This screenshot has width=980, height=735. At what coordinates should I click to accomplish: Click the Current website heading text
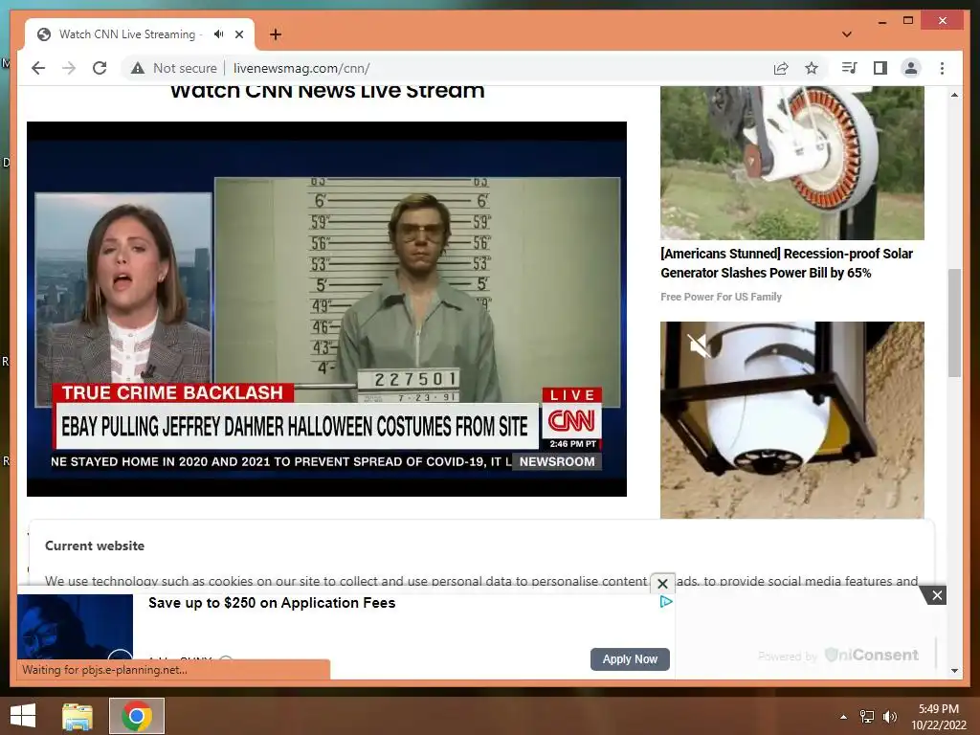click(x=95, y=546)
